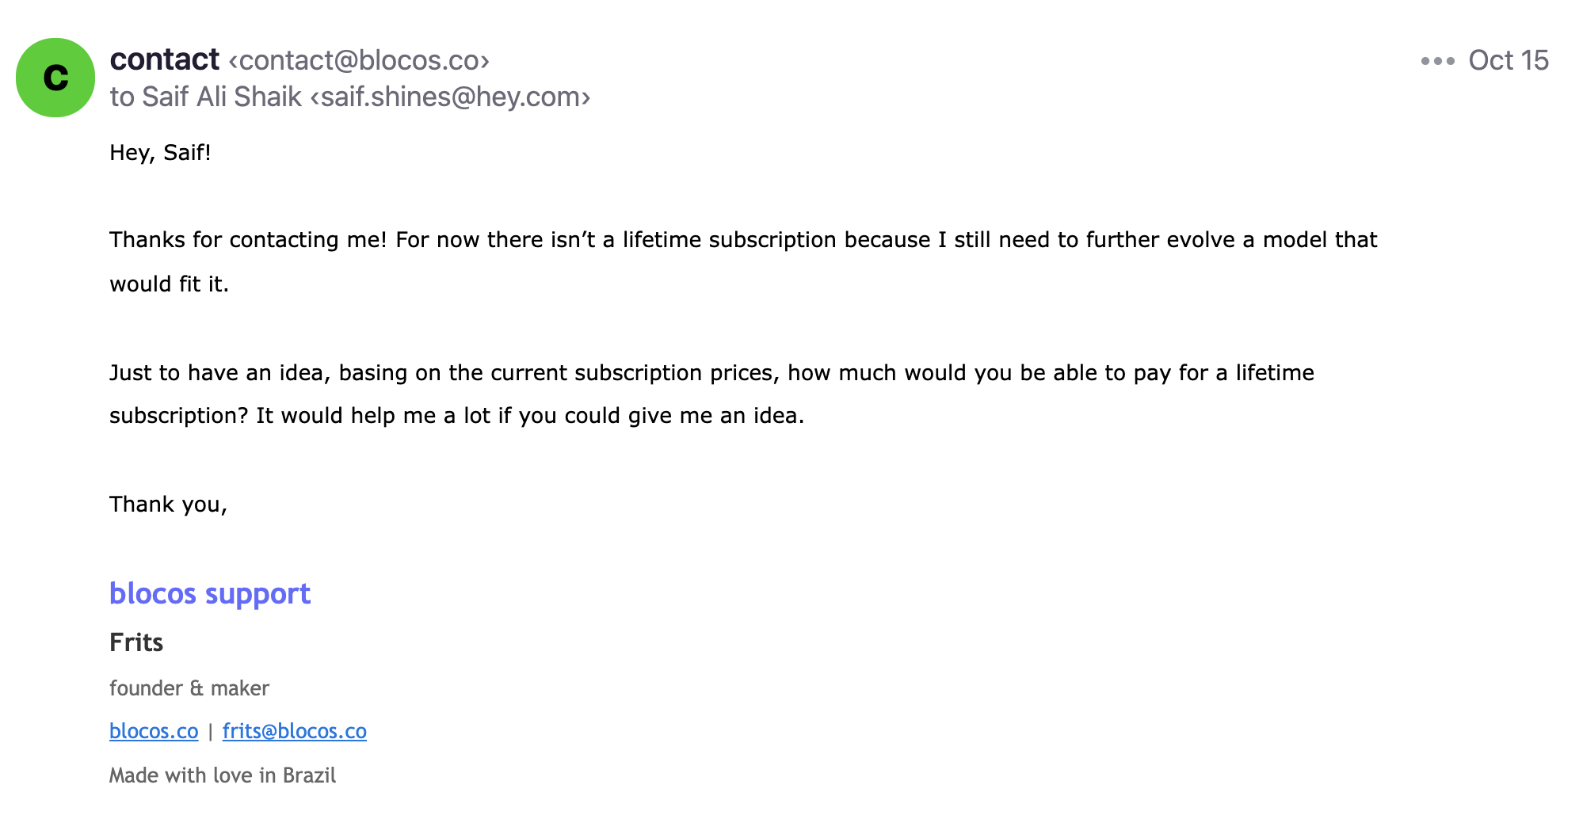Click the phrase "lifetime subscription because"

tap(776, 240)
